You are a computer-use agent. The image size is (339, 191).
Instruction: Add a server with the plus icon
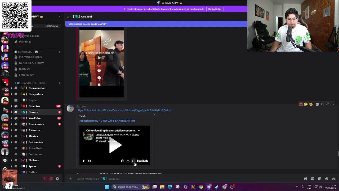click(5, 160)
